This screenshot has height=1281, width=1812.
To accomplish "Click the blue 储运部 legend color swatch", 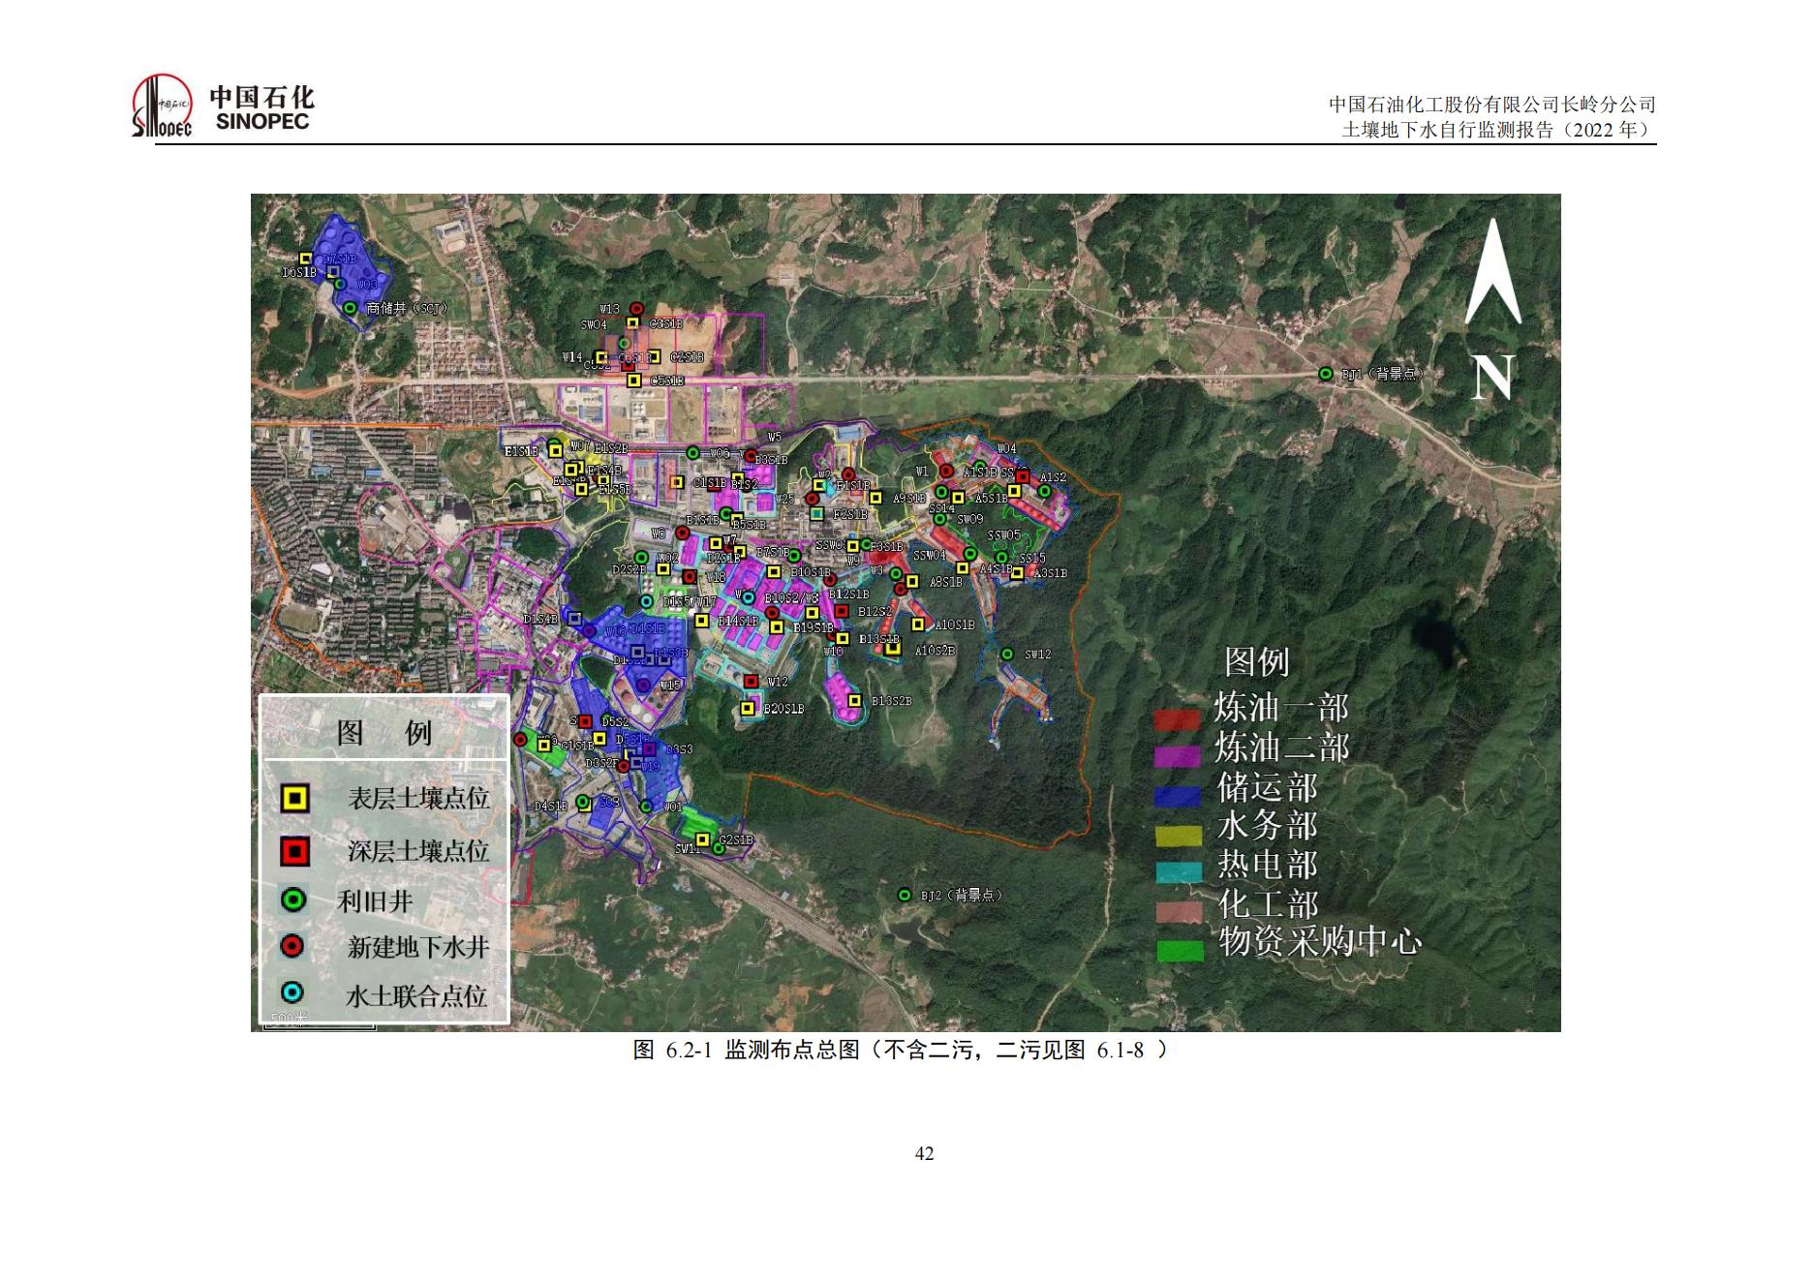I will point(1178,796).
